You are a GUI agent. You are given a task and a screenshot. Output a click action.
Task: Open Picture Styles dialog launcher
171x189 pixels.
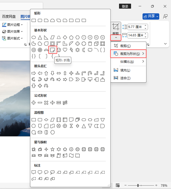click(x=25, y=45)
